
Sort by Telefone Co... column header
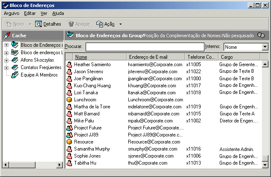click(x=201, y=57)
